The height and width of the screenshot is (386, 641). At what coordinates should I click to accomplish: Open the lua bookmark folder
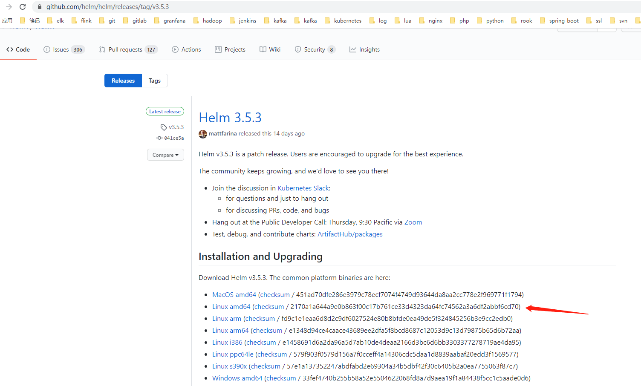pyautogui.click(x=403, y=20)
